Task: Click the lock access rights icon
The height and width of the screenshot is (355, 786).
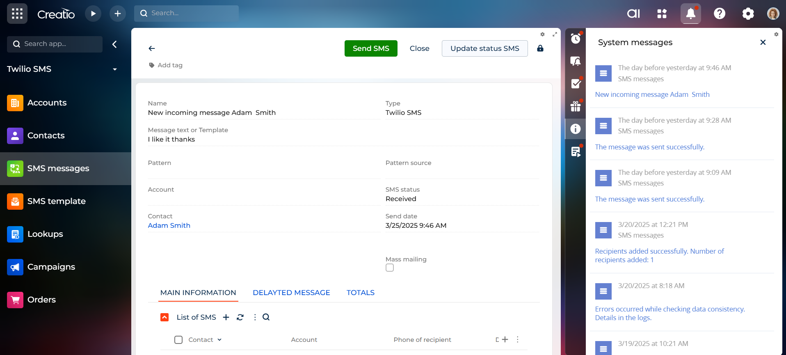Action: click(540, 48)
